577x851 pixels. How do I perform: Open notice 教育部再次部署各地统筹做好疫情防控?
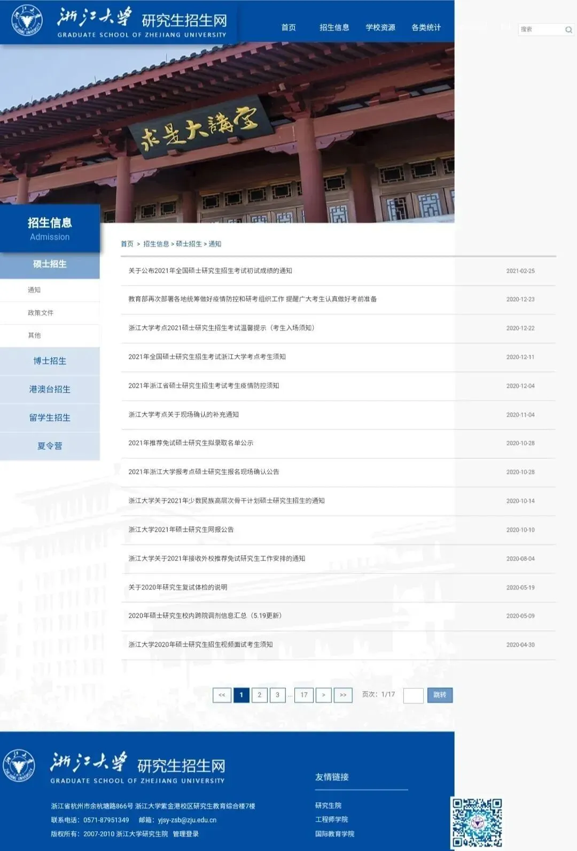pos(252,299)
